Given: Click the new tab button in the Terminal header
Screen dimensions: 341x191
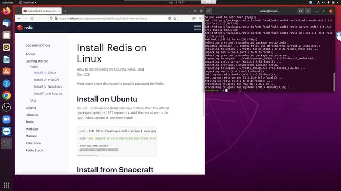Looking at the screenshot, I should (209, 11).
